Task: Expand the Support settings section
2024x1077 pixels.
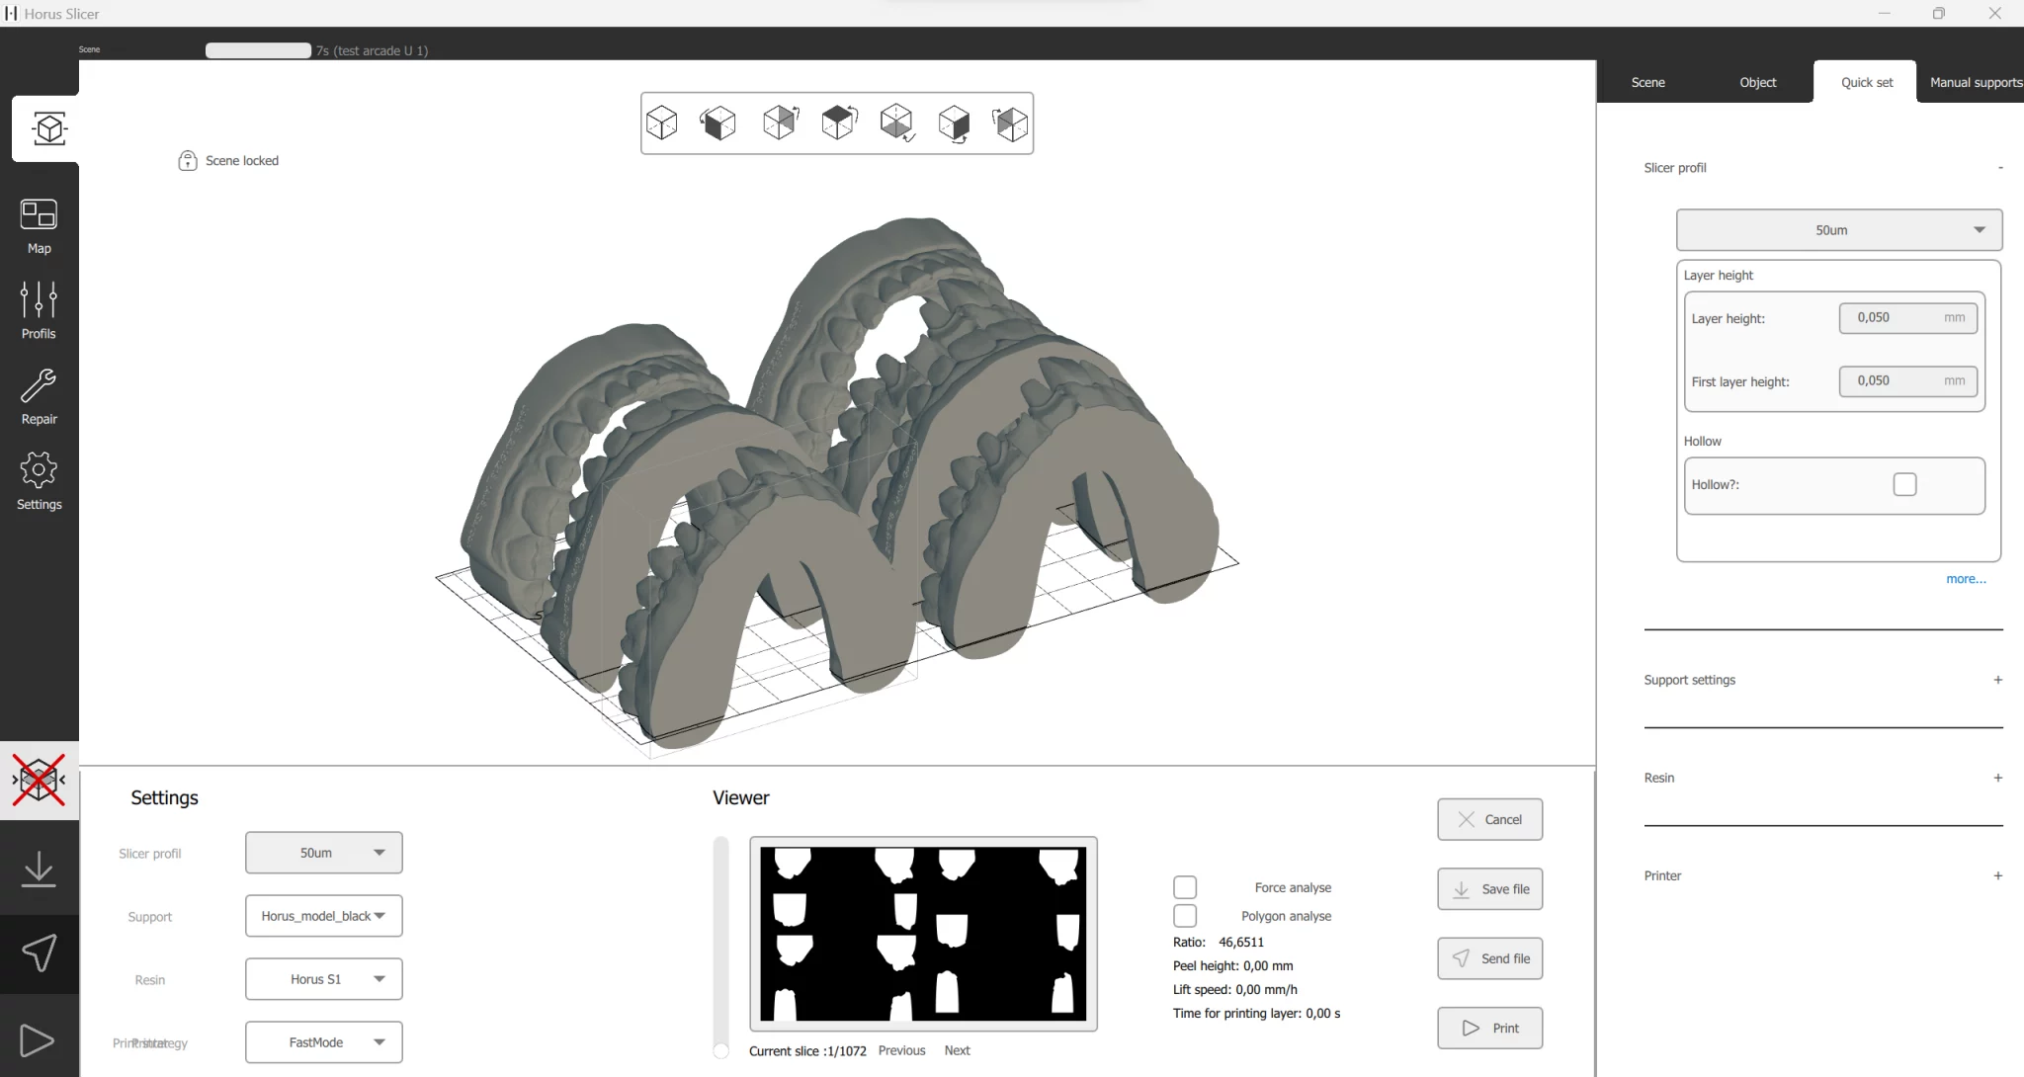Action: (1997, 680)
